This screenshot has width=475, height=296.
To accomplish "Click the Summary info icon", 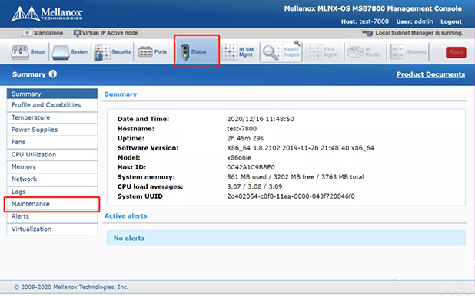I will click(x=53, y=74).
